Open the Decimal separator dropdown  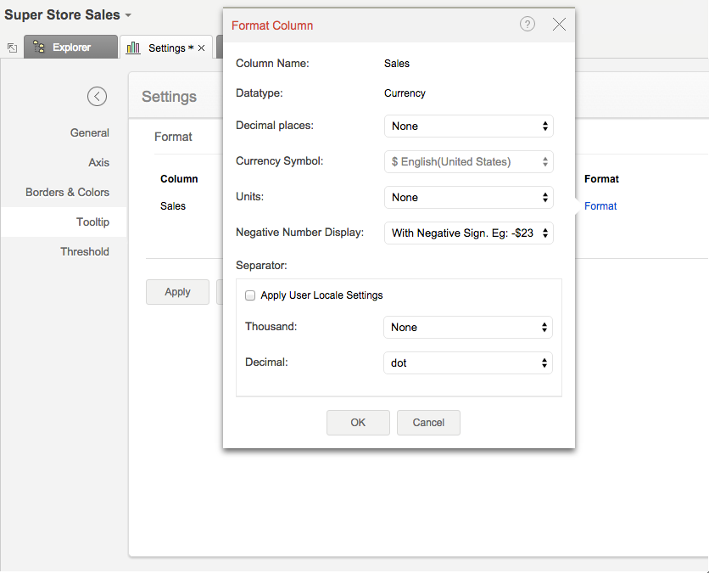click(468, 363)
